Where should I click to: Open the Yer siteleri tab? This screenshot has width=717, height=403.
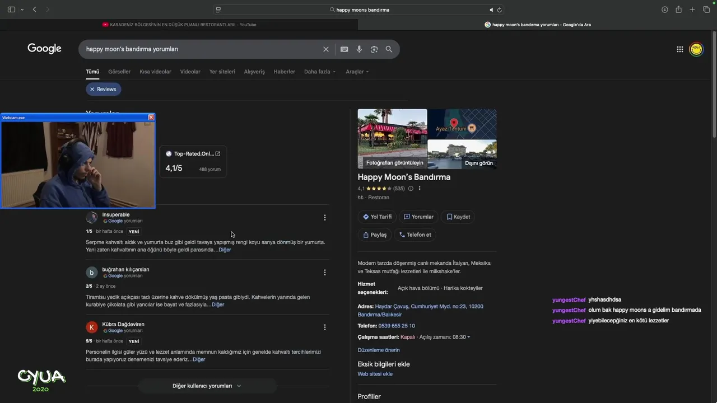click(222, 72)
